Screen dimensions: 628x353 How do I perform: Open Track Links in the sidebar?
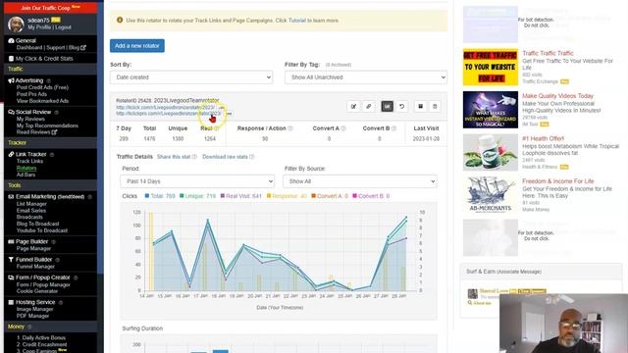tap(29, 161)
